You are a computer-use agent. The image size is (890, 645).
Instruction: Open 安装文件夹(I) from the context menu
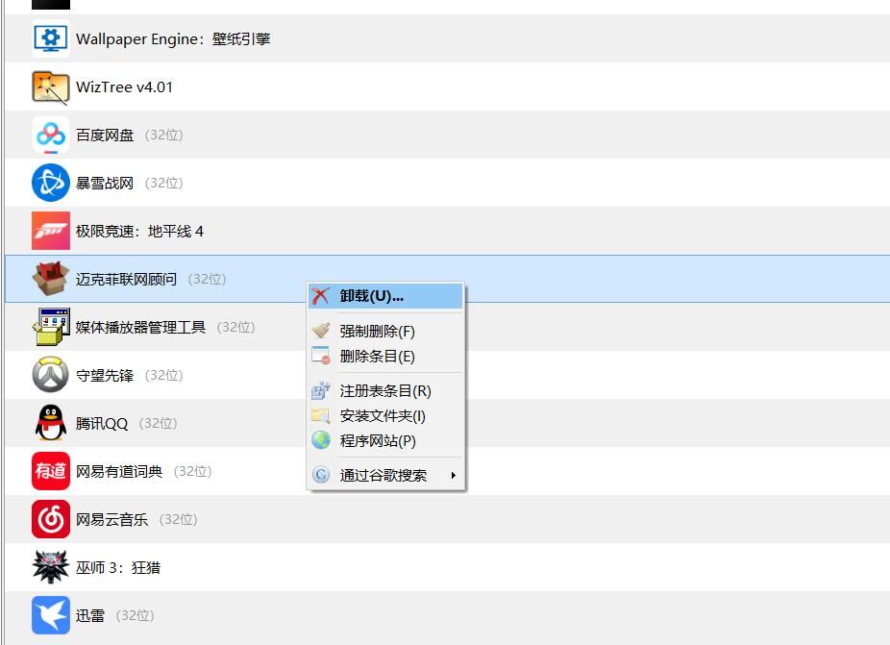tap(382, 415)
